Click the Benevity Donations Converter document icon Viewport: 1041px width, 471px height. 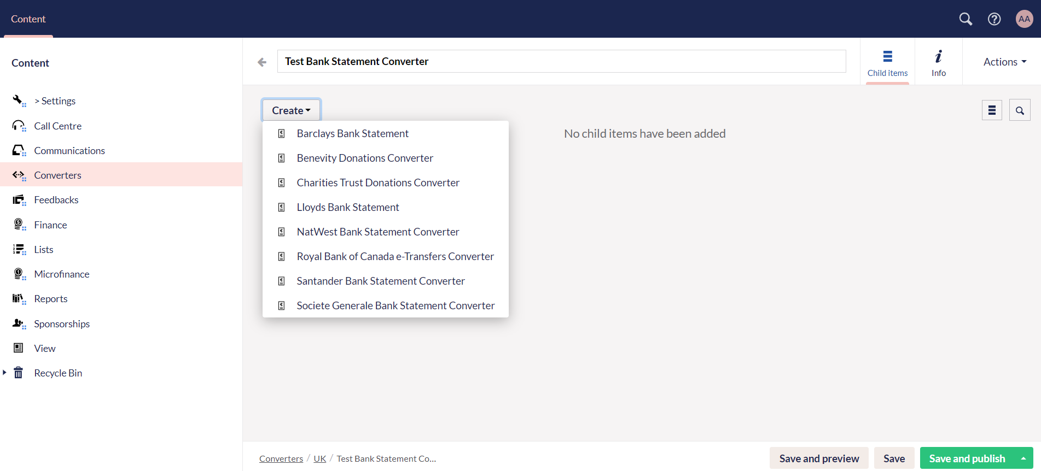click(282, 158)
